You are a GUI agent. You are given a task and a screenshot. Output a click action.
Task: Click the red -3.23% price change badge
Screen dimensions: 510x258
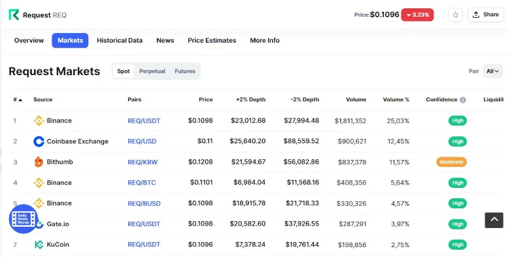pos(418,15)
